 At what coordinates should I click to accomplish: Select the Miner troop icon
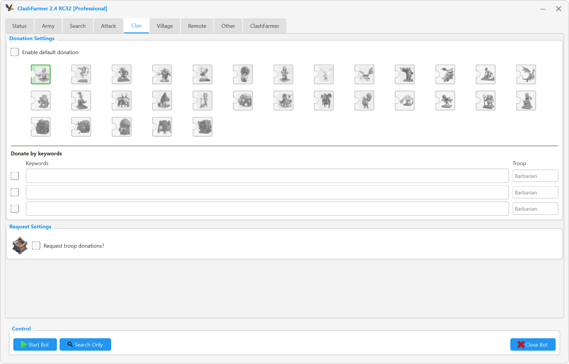point(486,74)
